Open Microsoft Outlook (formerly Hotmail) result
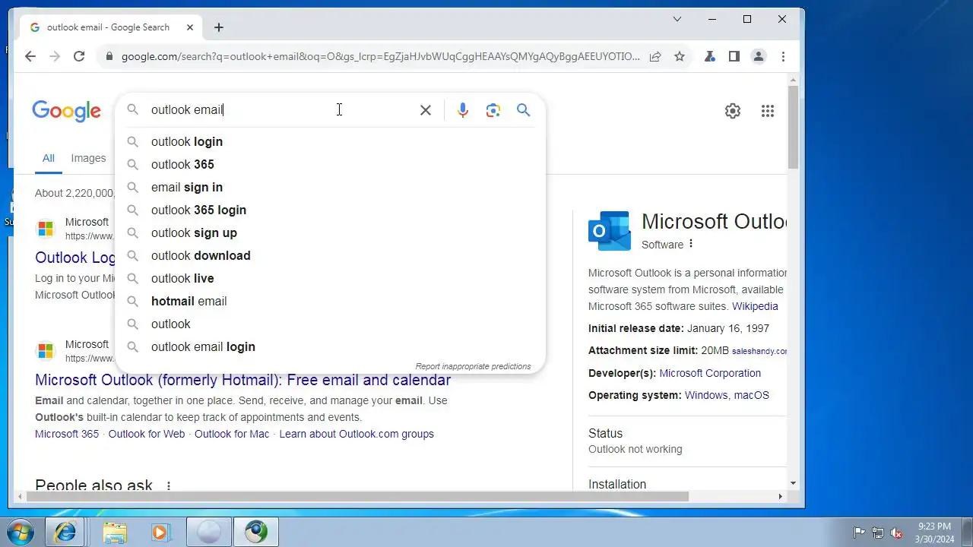Screen dimensions: 973x547 pos(242,380)
